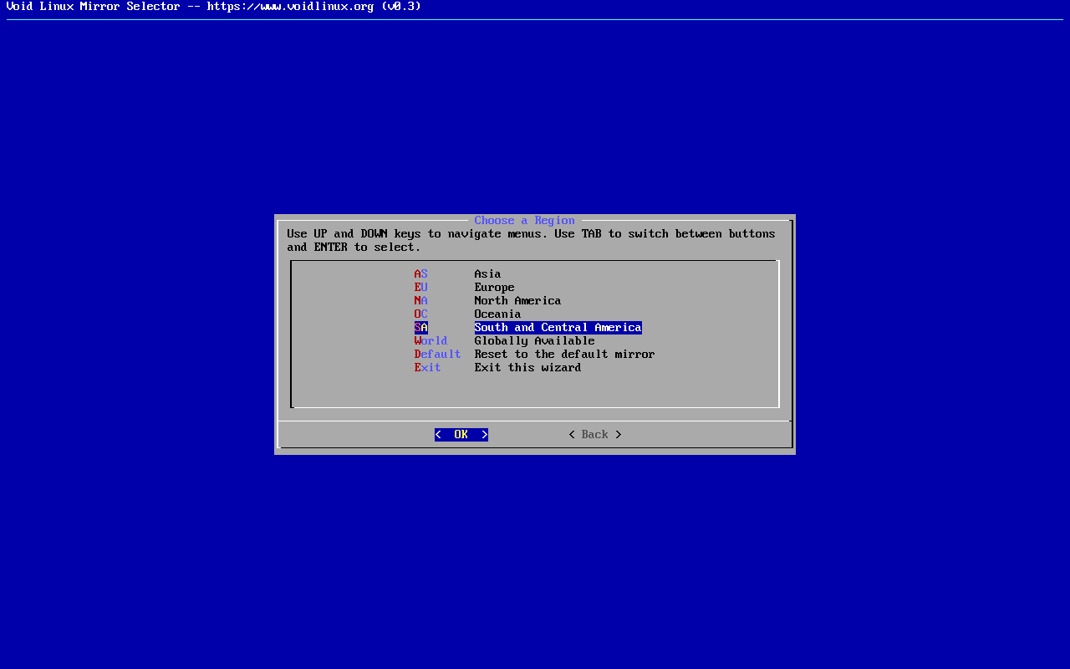
Task: Click the Choose a Region dialog title
Action: [x=524, y=220]
